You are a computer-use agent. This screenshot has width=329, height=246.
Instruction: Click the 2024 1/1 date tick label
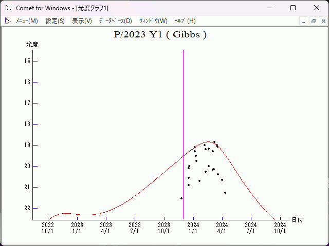193,228
